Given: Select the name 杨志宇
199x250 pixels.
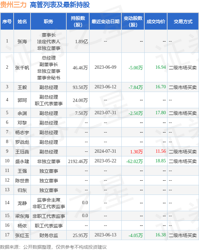Looking at the screenshot, I should coord(22,132).
